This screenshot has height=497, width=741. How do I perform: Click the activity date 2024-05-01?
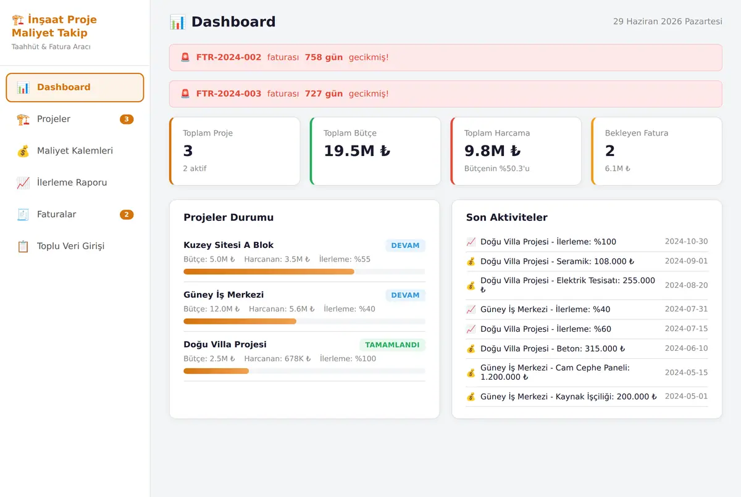(686, 396)
